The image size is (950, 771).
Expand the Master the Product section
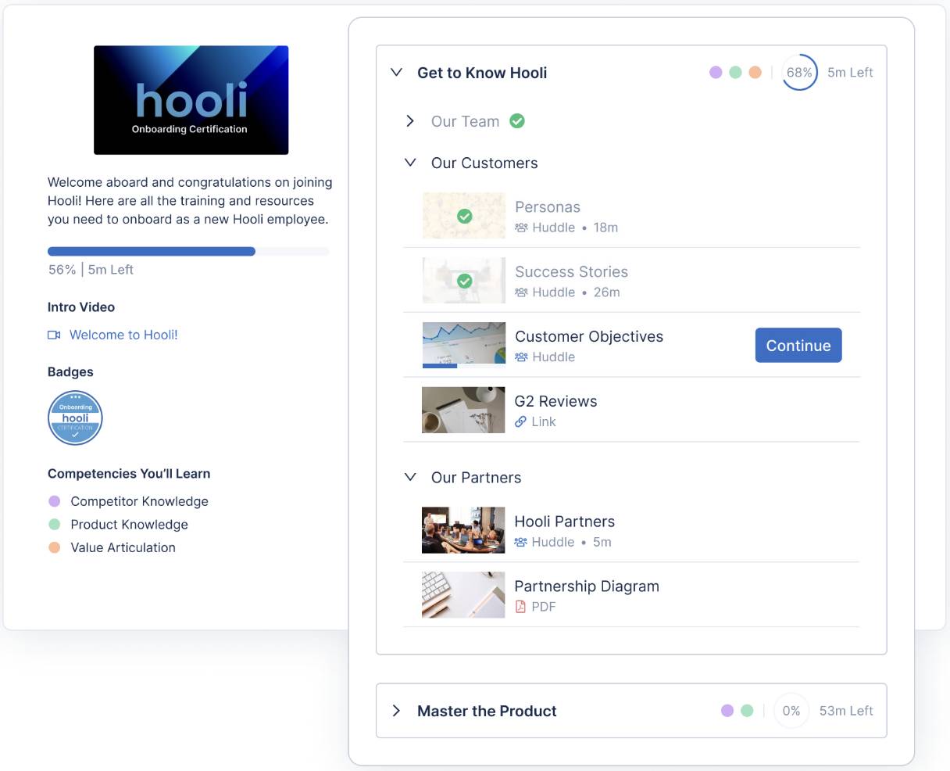(397, 711)
